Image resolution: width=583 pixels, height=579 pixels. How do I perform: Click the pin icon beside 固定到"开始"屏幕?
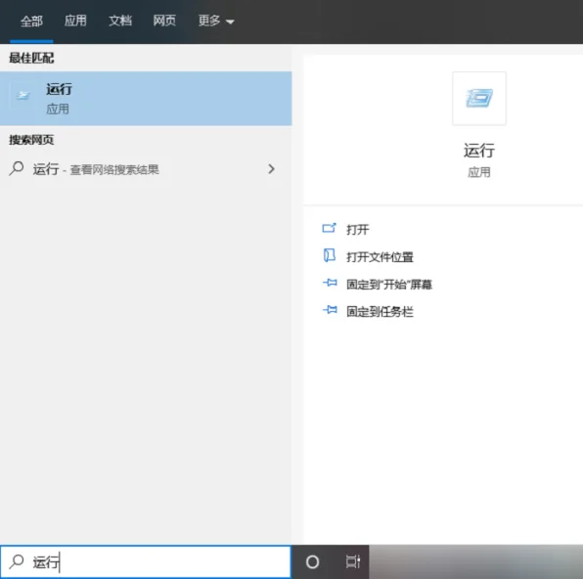pyautogui.click(x=330, y=283)
